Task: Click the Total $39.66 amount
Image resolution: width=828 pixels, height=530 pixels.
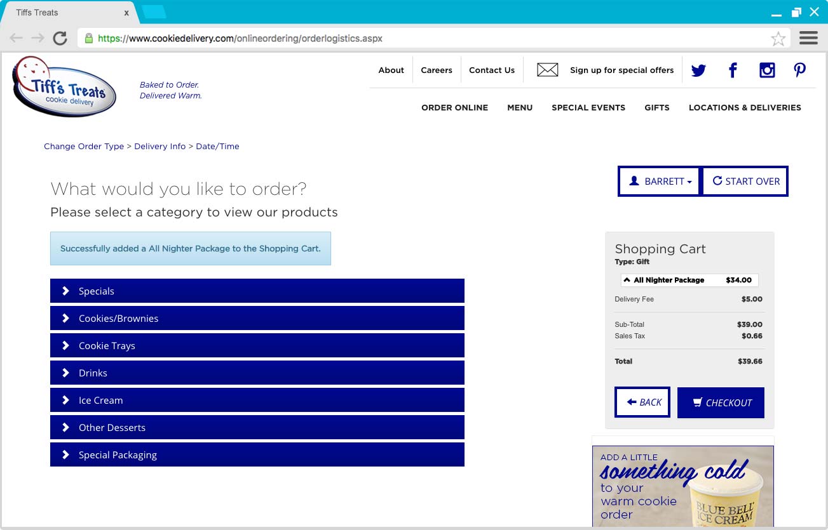Action: (x=750, y=361)
